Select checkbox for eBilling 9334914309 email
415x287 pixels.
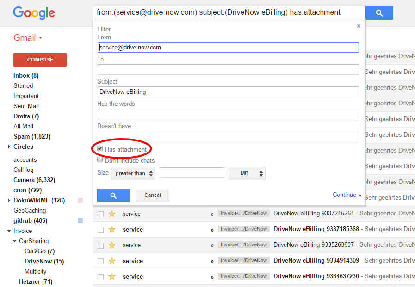pos(100,262)
